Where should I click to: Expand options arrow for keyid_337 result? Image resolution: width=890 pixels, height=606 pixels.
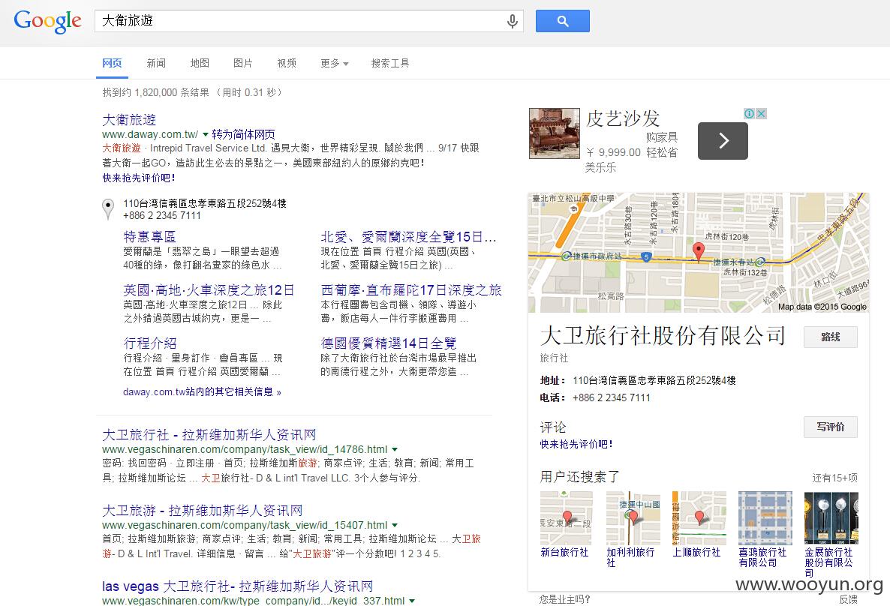click(x=412, y=601)
